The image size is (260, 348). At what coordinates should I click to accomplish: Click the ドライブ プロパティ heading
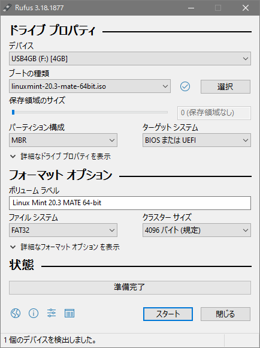[x=52, y=31]
